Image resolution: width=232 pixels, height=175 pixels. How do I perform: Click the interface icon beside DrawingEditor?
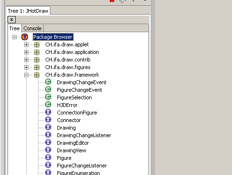point(48,142)
